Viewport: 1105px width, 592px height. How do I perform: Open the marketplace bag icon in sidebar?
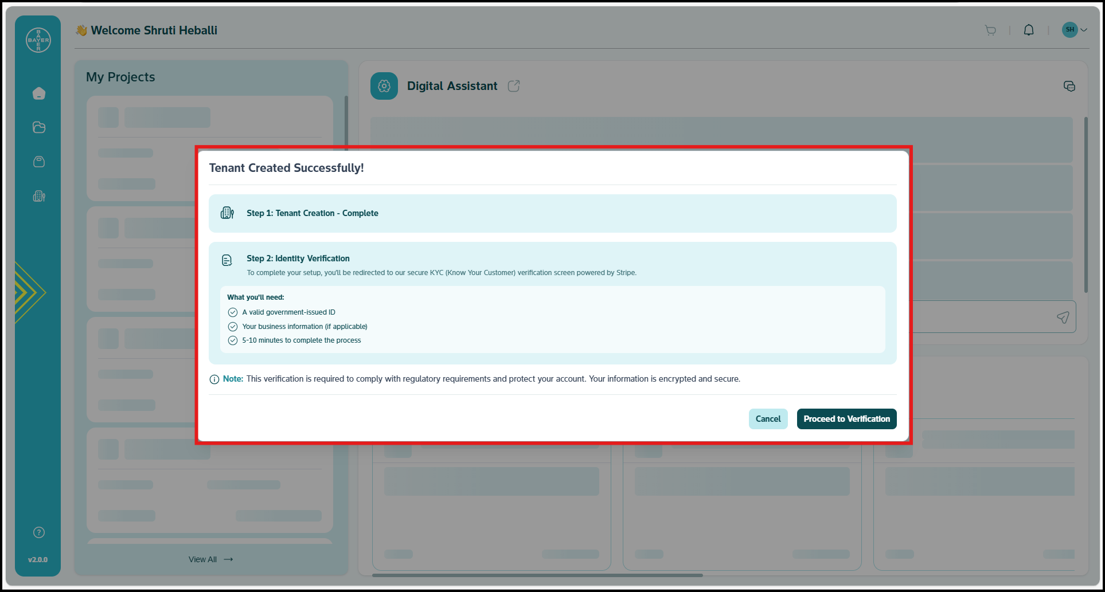click(39, 162)
